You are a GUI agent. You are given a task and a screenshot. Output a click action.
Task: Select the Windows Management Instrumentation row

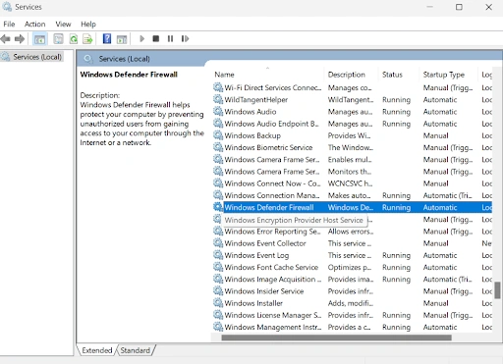click(352, 327)
